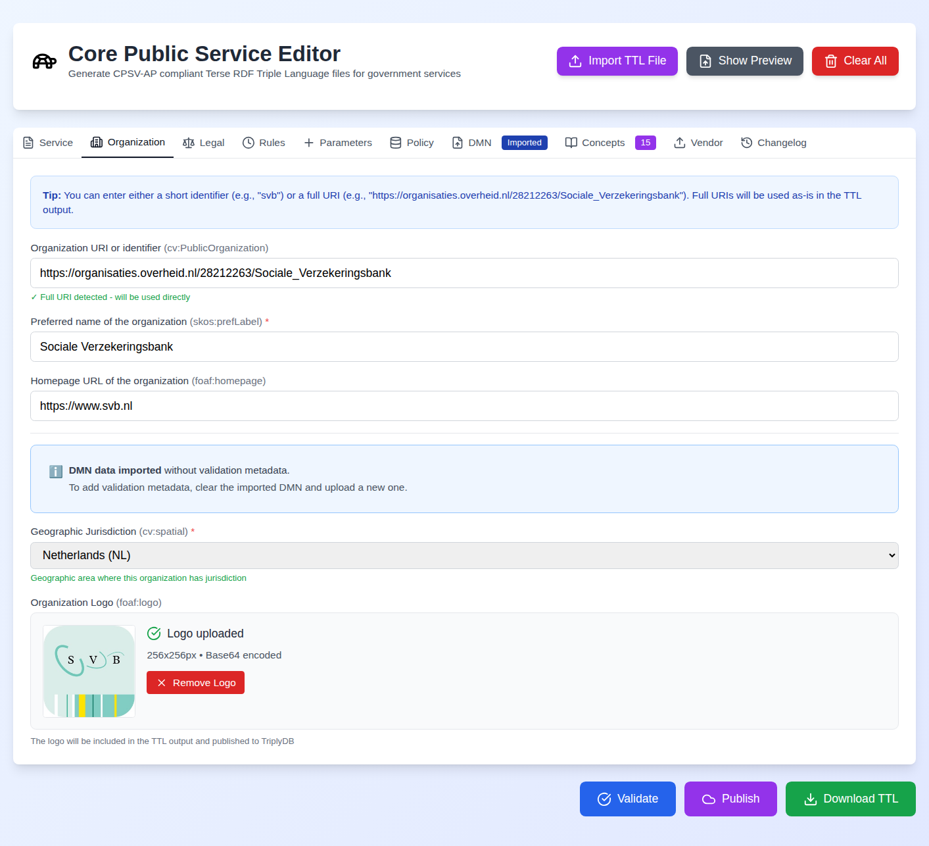Click the SVB logo thumbnail
929x846 pixels.
89,671
